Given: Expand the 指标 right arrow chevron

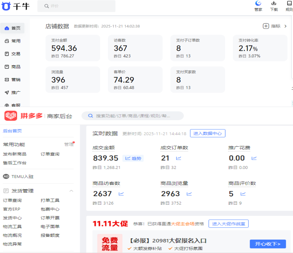Looking at the screenshot, I should (286, 26).
